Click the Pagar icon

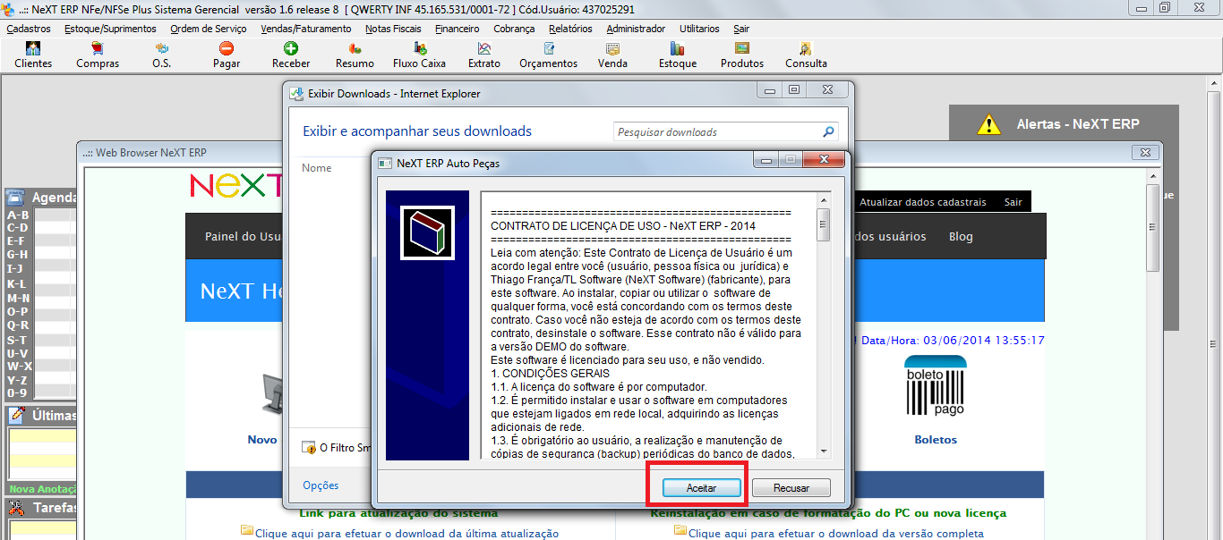click(227, 54)
